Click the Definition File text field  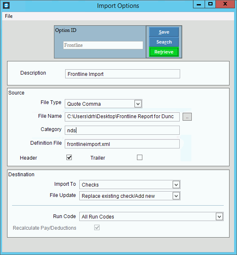pyautogui.click(x=122, y=144)
